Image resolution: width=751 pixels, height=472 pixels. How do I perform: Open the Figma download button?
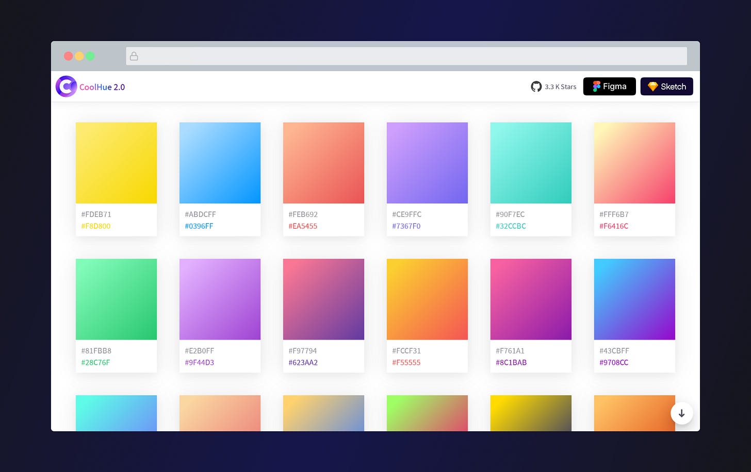click(x=609, y=87)
